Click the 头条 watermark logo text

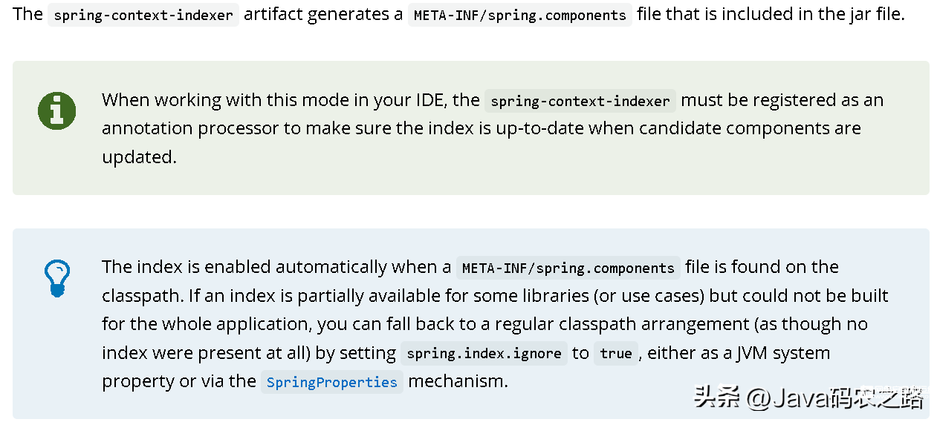pos(717,399)
